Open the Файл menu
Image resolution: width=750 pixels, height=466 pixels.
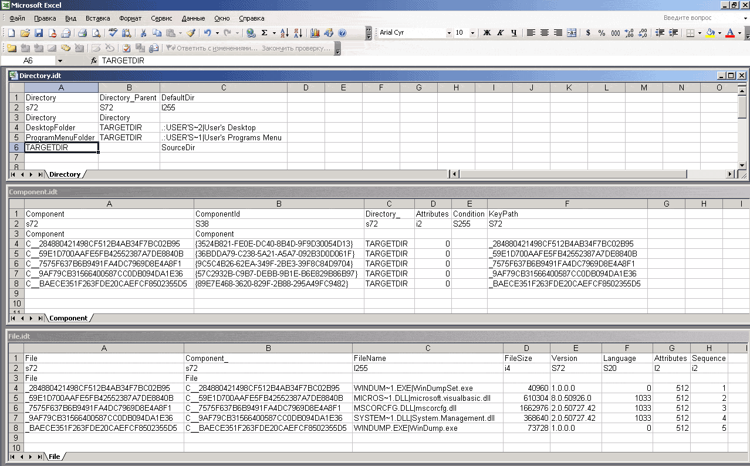(x=17, y=18)
